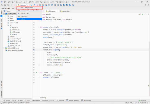This screenshot has height=104, width=150.
Task: Click the Save All toolbar icon
Action: (x=5, y=5)
